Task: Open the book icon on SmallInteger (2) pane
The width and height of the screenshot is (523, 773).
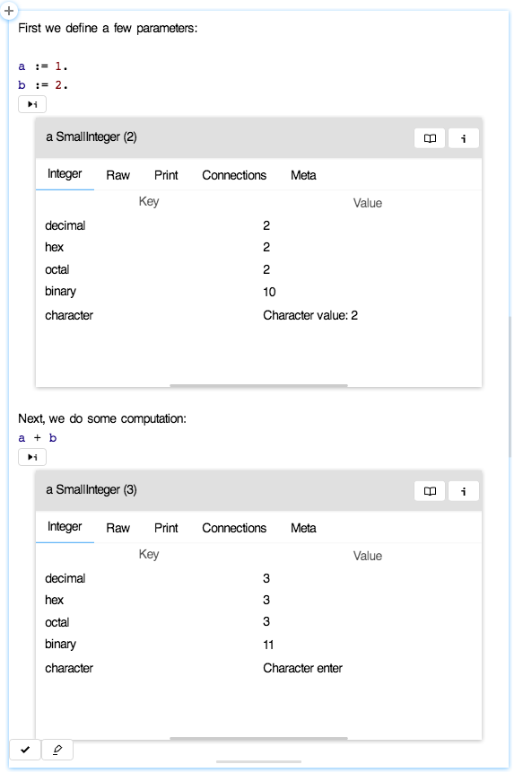Action: [x=430, y=137]
